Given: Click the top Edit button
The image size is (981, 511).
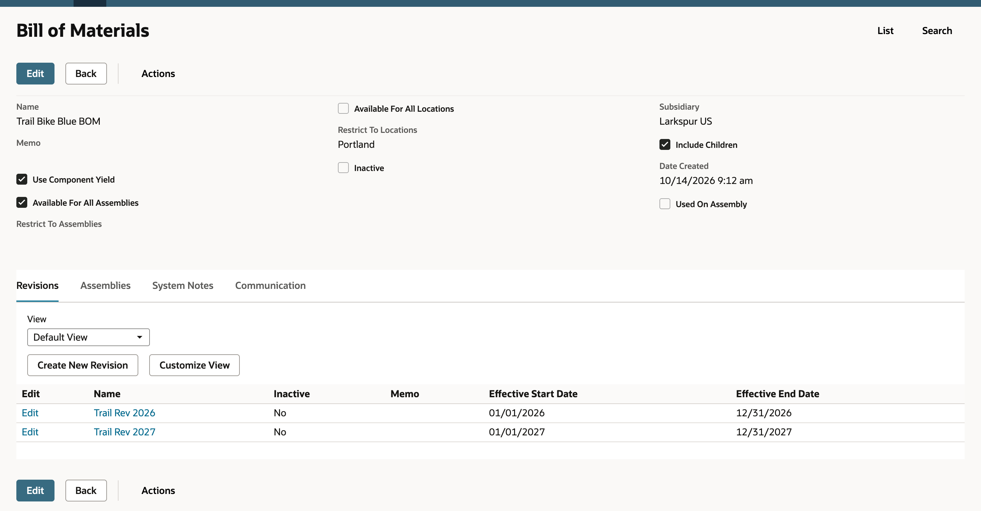Looking at the screenshot, I should [x=35, y=74].
